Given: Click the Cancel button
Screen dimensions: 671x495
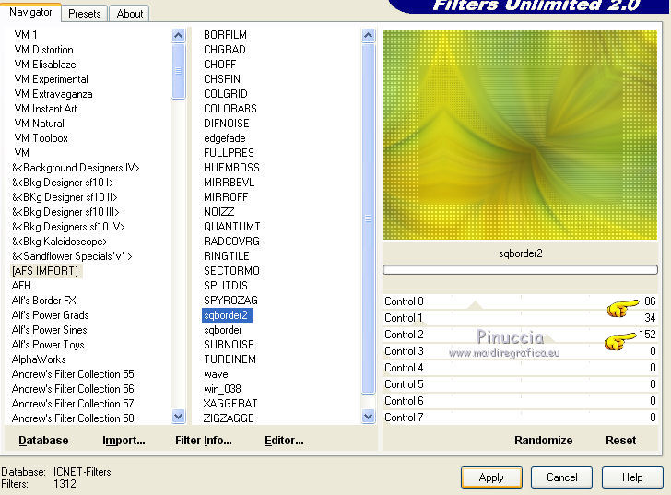Looking at the screenshot, I should tap(561, 477).
